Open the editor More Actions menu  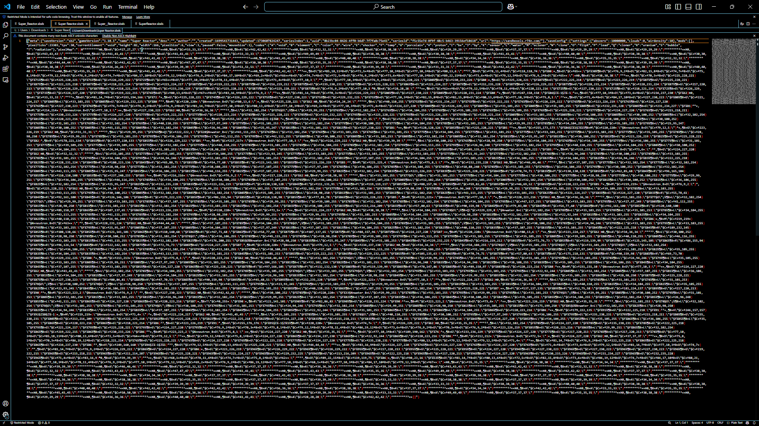tap(754, 24)
